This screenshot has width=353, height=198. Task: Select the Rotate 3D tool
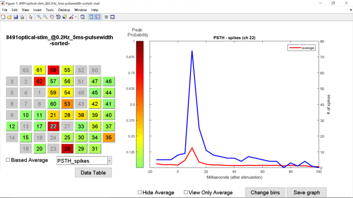58,17
